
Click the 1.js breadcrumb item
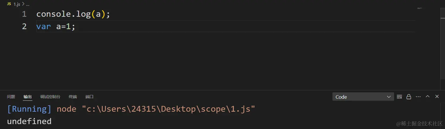(x=17, y=4)
